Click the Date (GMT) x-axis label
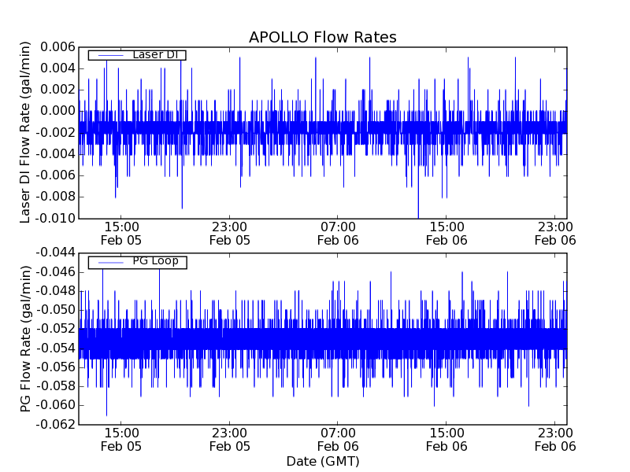This screenshot has height=472, width=630. click(x=322, y=461)
